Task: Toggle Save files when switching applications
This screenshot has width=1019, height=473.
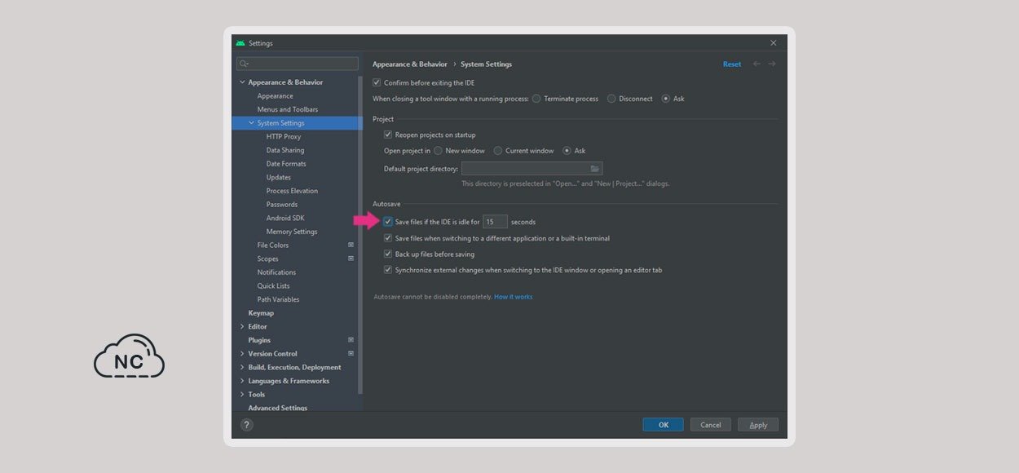Action: click(388, 238)
